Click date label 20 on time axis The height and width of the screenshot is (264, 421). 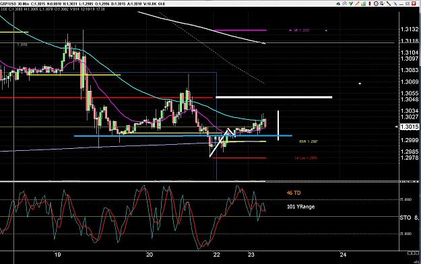(150, 255)
